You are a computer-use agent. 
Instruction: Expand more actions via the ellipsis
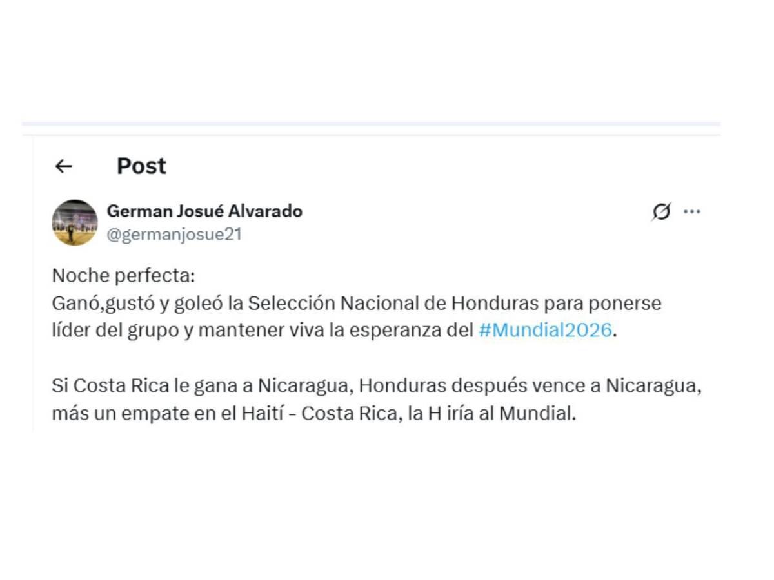point(693,211)
